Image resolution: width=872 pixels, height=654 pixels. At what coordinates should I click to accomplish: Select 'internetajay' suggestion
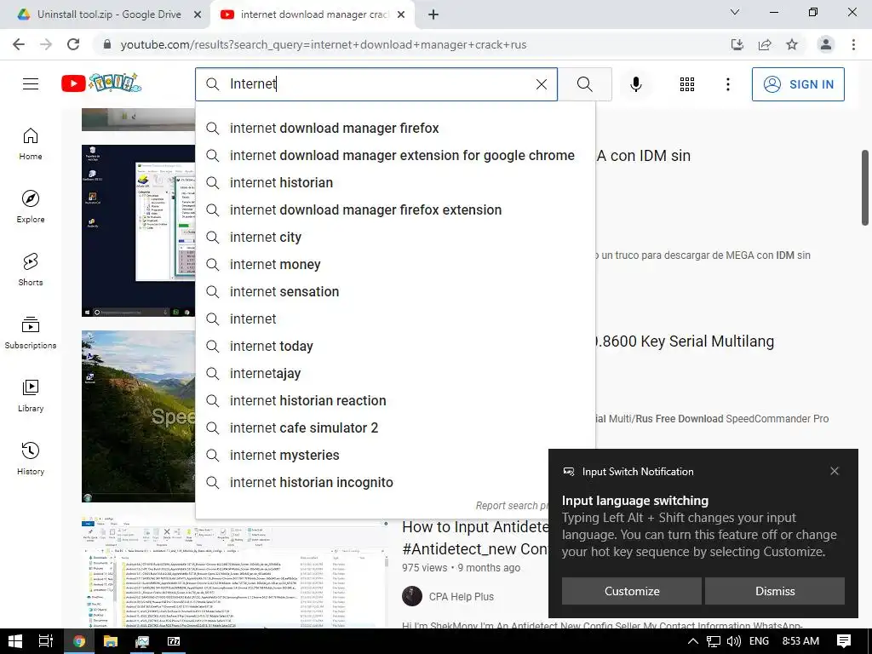pos(395,373)
